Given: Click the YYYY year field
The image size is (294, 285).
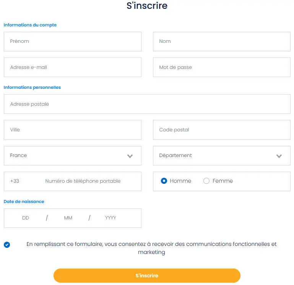Looking at the screenshot, I should click(110, 218).
